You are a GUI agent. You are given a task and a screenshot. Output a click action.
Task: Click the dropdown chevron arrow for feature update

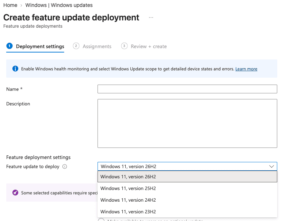[271, 166]
